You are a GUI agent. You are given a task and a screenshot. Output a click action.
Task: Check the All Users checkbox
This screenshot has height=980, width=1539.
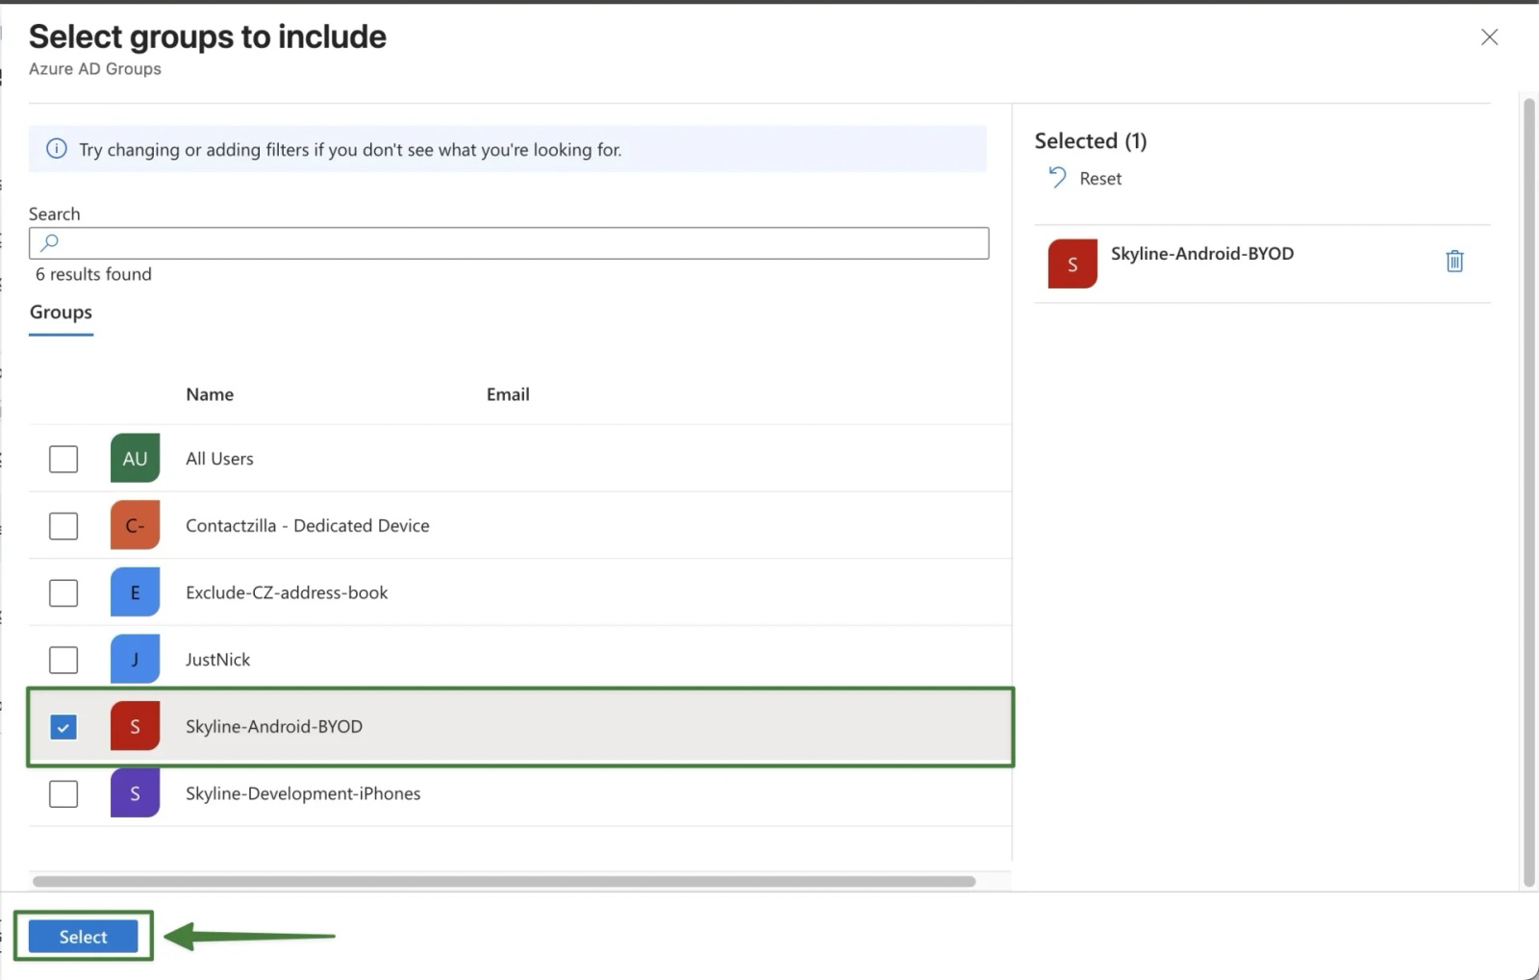tap(63, 459)
